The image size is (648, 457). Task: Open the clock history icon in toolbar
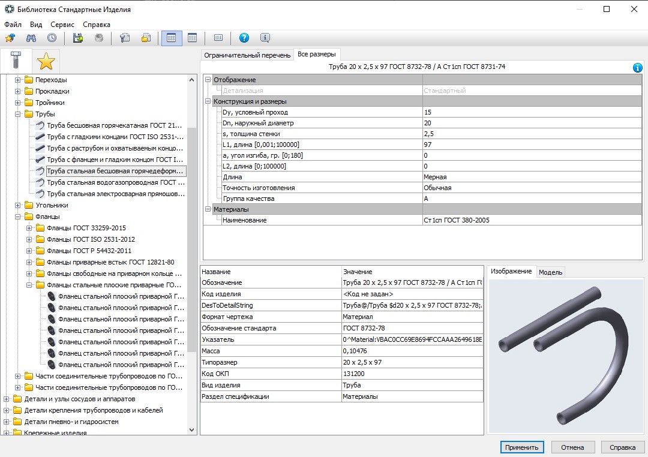(52, 38)
